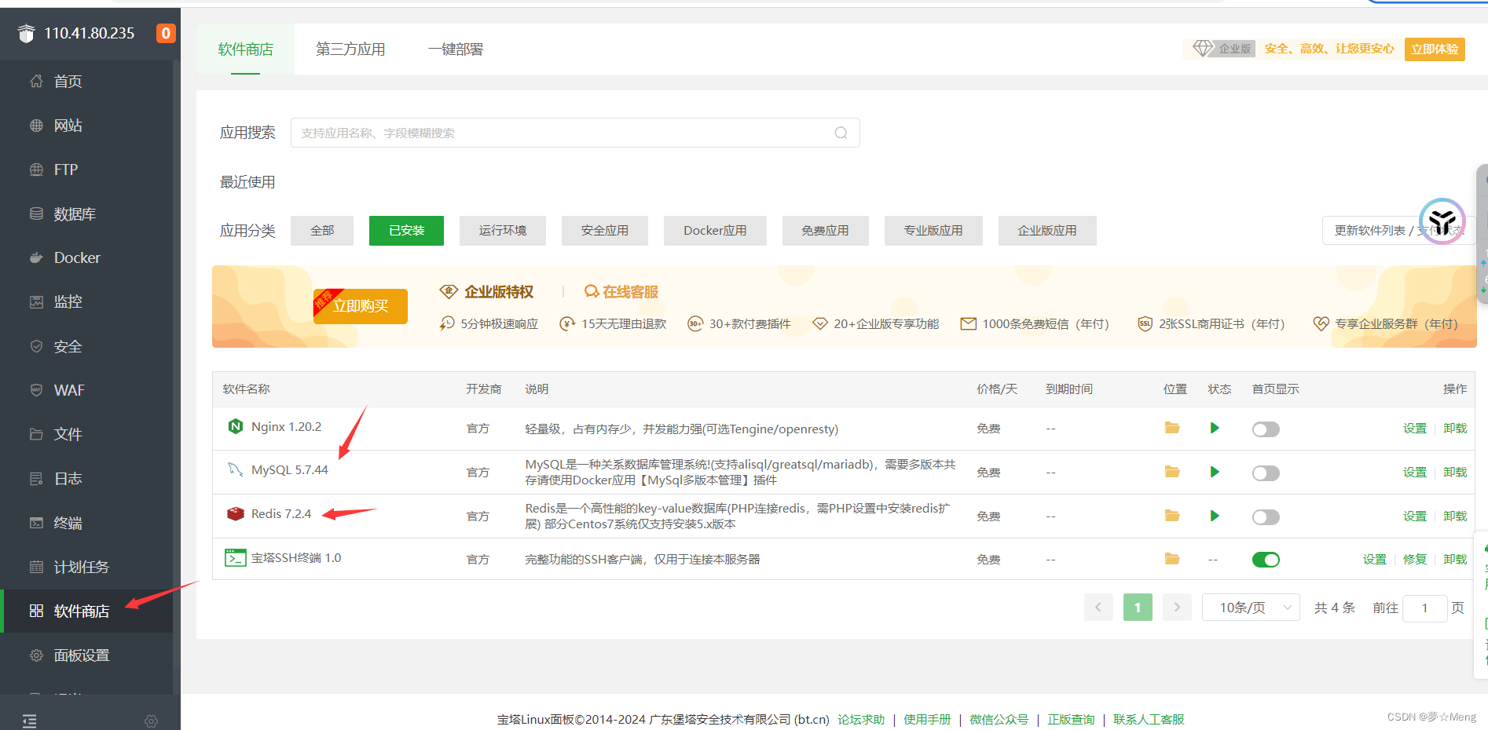Switch to 一键部署 tab
The height and width of the screenshot is (730, 1488).
(x=456, y=49)
